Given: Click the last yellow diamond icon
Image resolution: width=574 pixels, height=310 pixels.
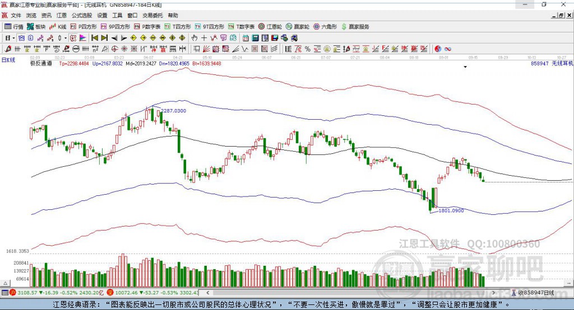Looking at the screenshot, I should point(182,38).
